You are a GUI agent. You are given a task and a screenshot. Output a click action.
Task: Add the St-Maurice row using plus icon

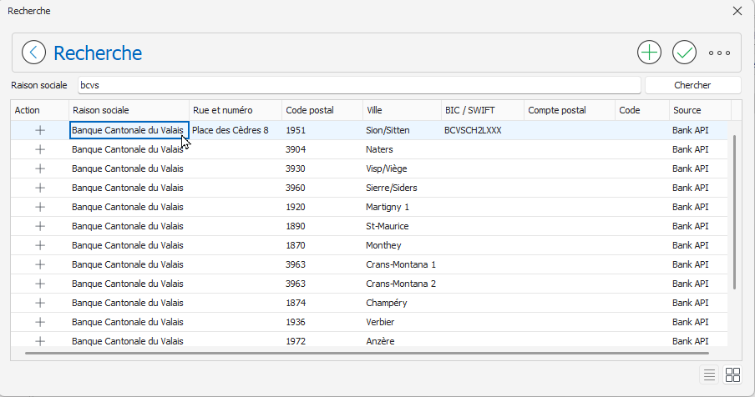(40, 226)
